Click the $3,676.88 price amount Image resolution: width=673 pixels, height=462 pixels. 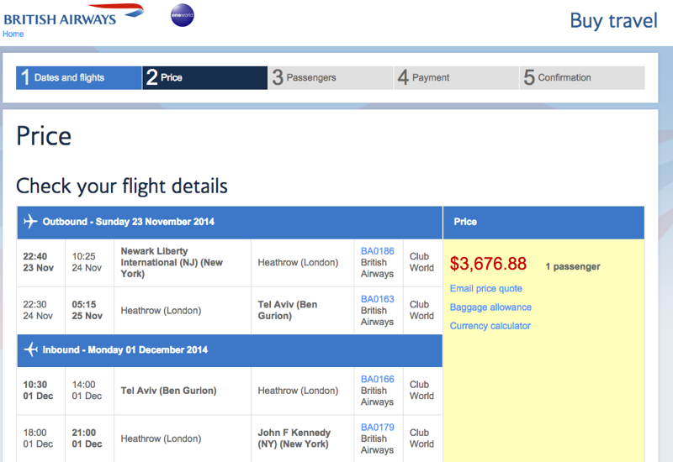(488, 264)
